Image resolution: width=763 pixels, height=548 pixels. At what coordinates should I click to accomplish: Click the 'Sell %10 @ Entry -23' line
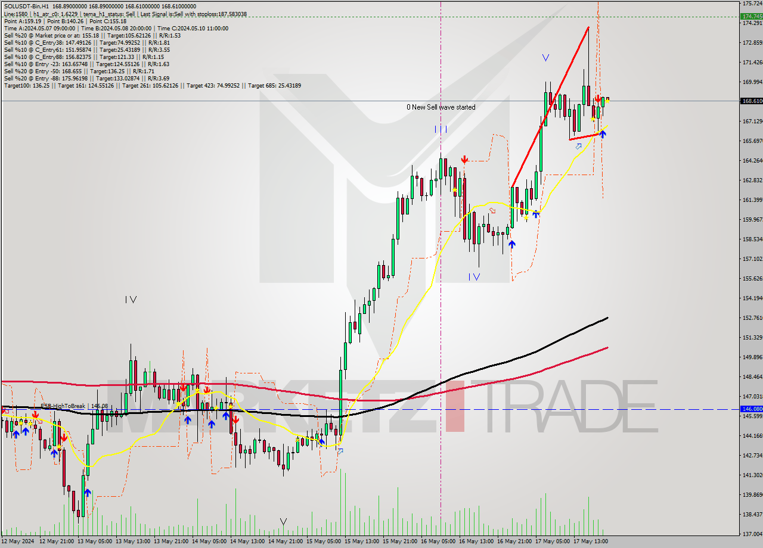86,64
